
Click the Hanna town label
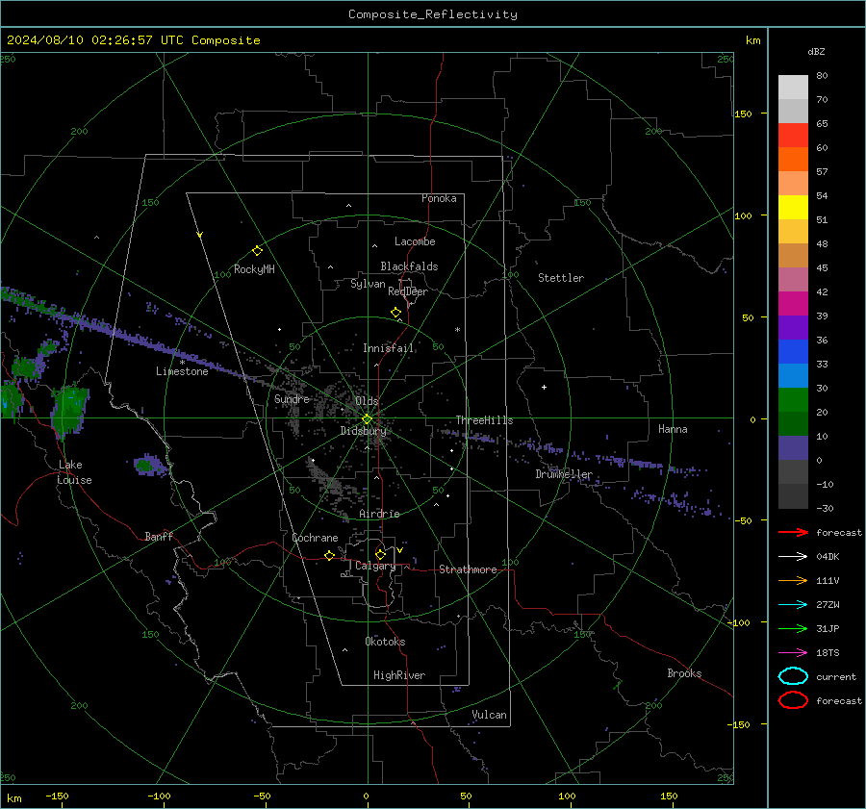click(x=673, y=429)
